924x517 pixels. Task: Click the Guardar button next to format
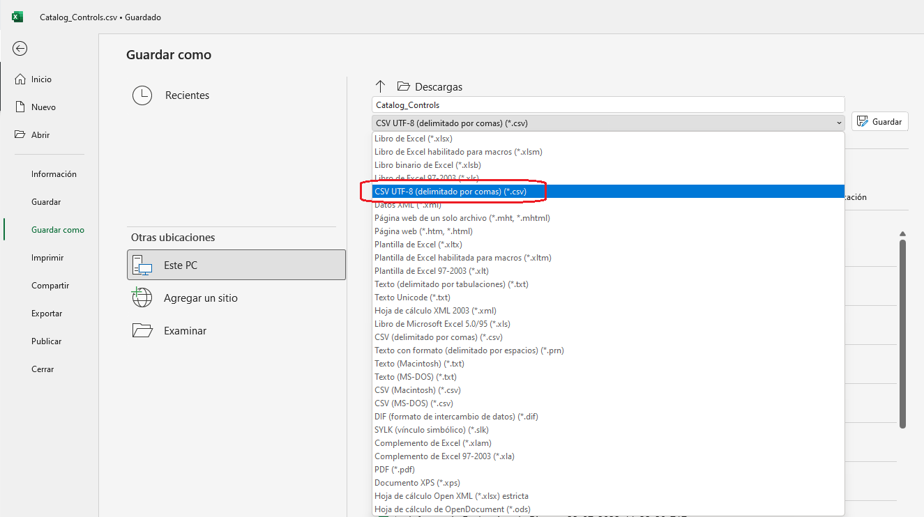coord(880,121)
